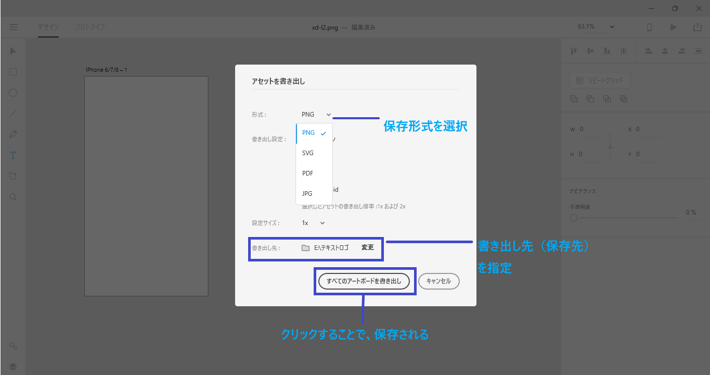Open the Assets panel icon
The width and height of the screenshot is (710, 375).
[13, 346]
